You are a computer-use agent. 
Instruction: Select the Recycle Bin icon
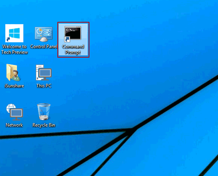44,112
